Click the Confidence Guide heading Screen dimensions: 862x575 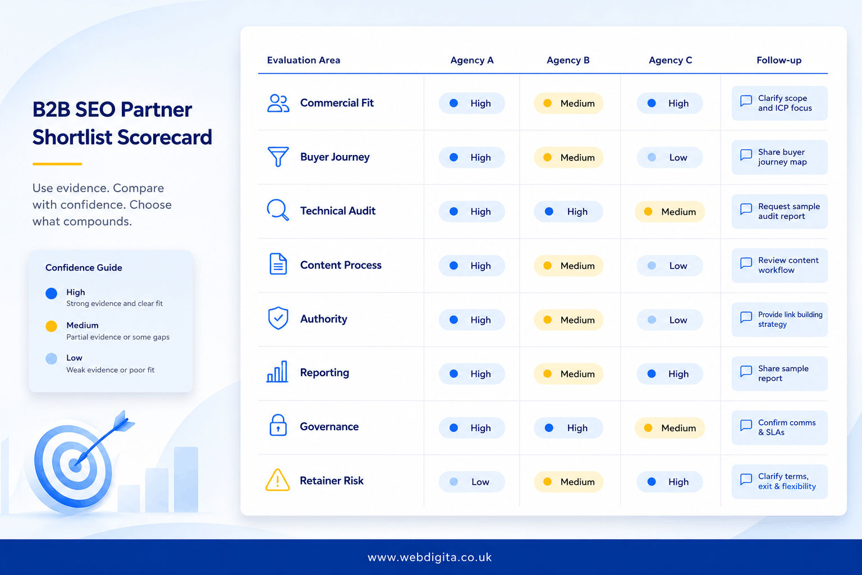click(84, 268)
